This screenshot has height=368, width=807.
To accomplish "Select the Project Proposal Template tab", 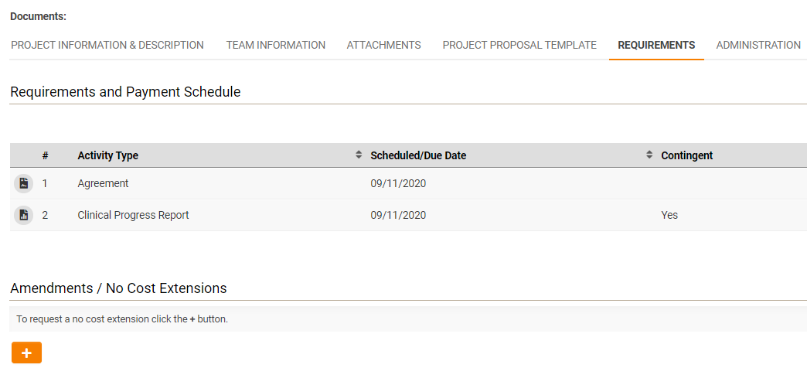I will (519, 45).
